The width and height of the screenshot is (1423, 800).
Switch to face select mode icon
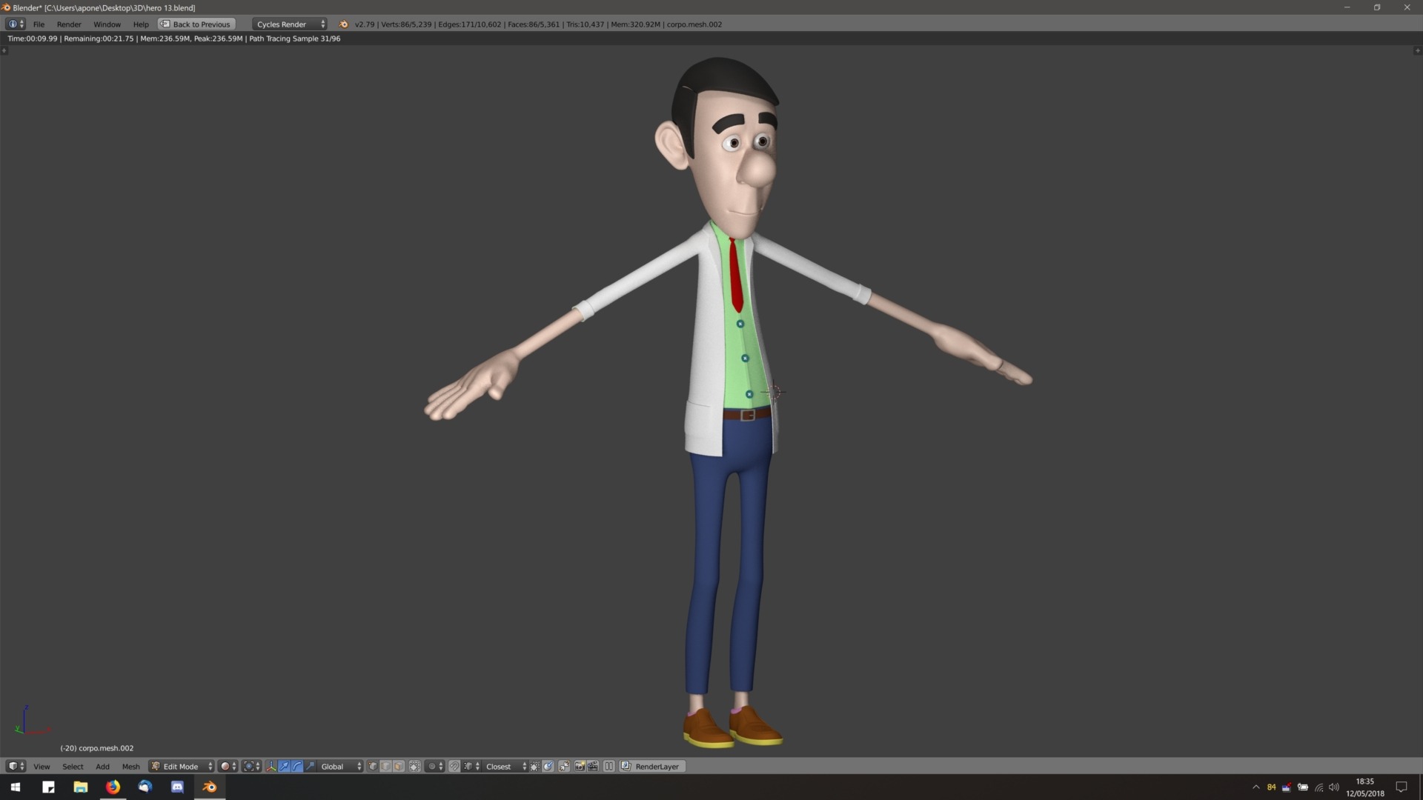coord(399,767)
